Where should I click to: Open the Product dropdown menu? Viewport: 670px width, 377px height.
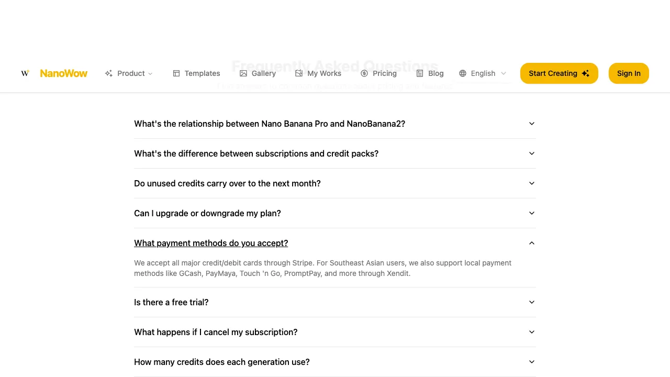coord(129,73)
